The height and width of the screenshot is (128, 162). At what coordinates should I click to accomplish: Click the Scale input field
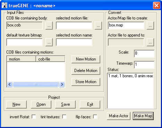[x=144, y=54]
